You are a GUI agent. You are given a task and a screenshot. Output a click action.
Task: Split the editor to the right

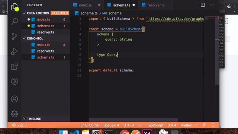203,5
